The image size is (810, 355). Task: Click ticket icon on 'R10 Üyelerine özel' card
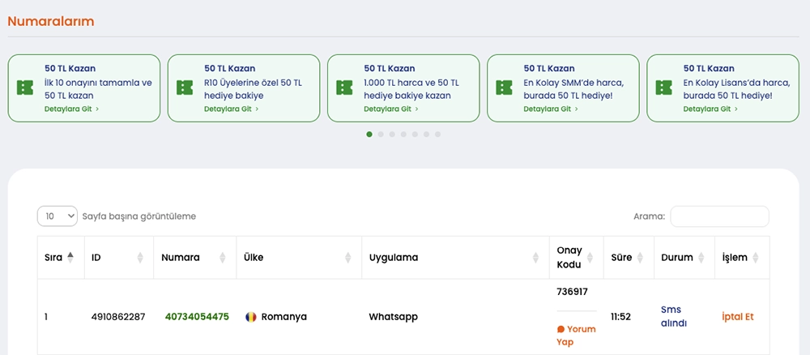coord(185,88)
